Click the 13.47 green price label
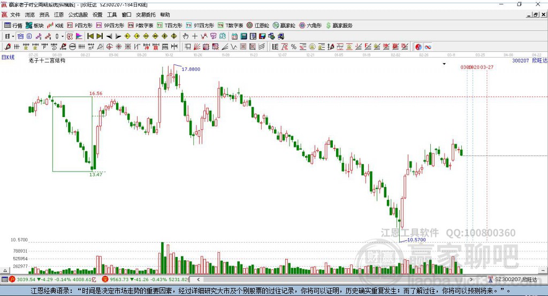 click(96, 175)
